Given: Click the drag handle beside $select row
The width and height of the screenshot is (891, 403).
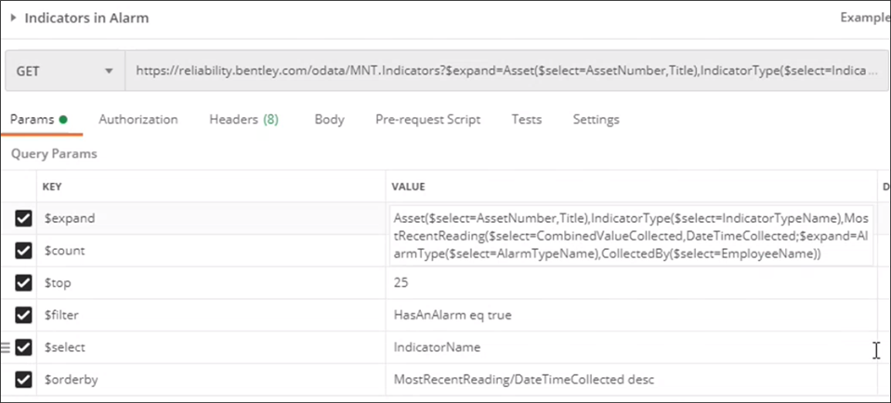Looking at the screenshot, I should point(7,347).
